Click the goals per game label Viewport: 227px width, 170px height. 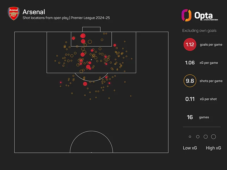tap(211, 44)
